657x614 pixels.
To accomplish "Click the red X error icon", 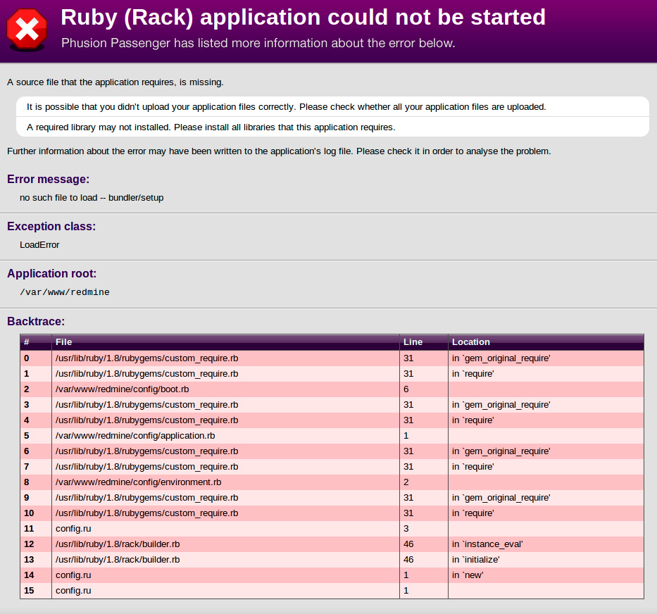I will click(27, 29).
